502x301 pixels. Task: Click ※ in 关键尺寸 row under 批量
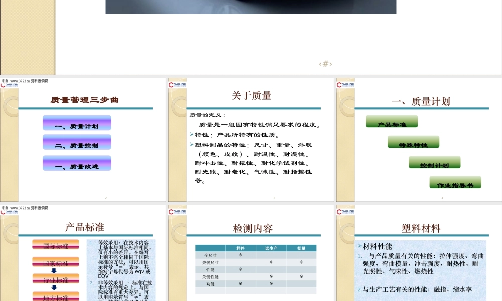pos(301,262)
